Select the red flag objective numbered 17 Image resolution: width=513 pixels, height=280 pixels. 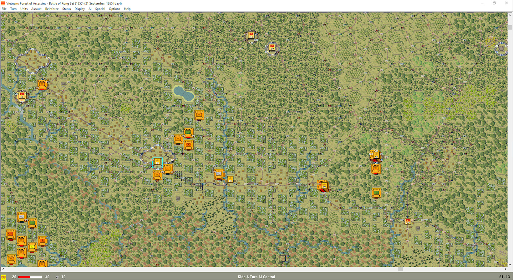[272, 47]
